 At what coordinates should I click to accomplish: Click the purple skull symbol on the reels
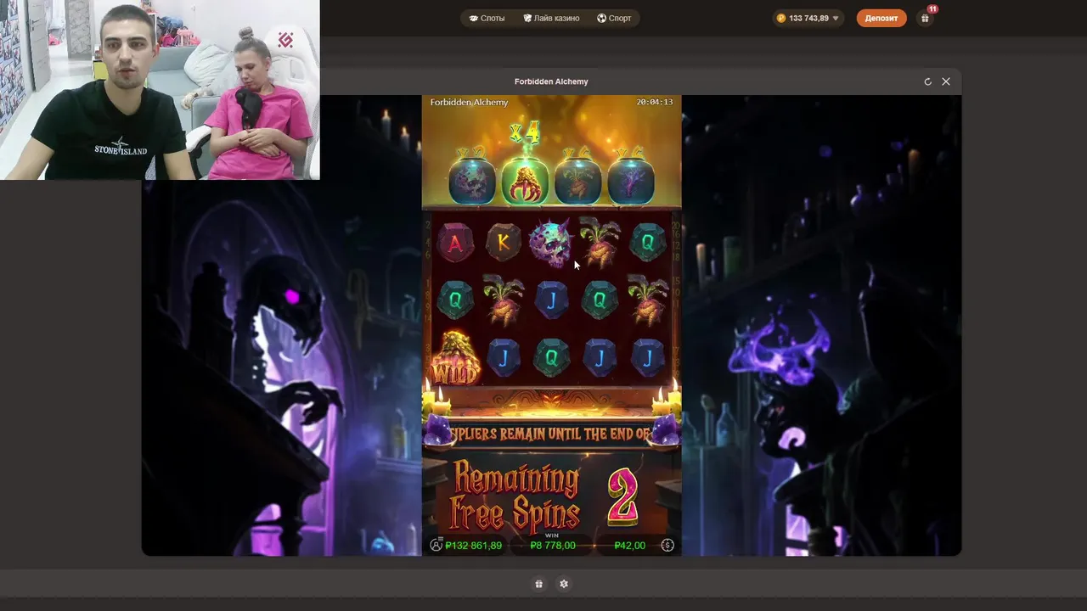point(550,242)
